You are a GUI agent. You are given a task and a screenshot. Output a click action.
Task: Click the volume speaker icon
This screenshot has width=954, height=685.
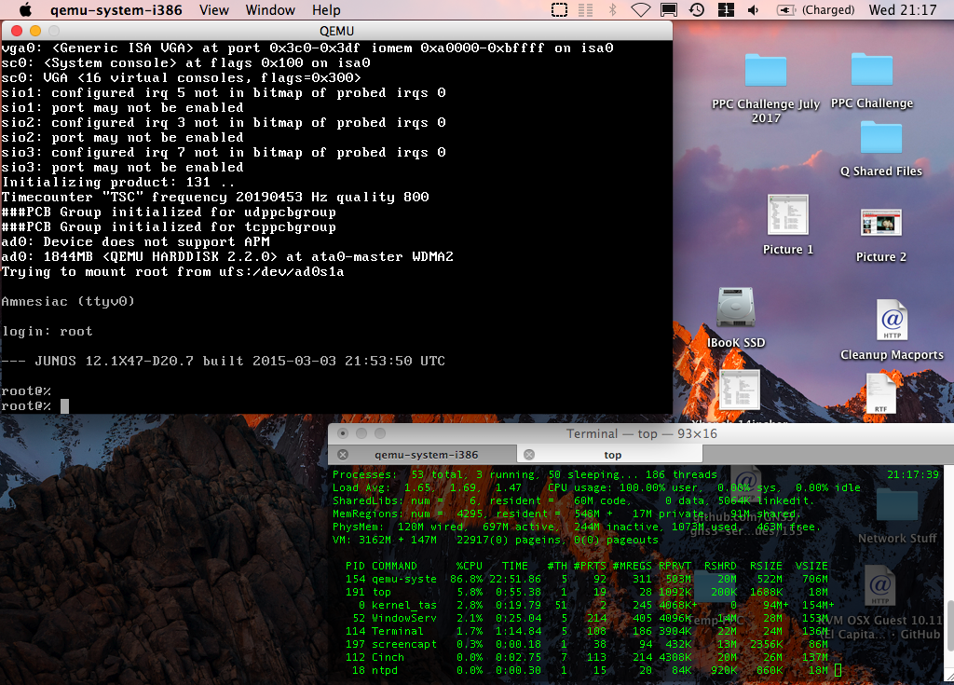[753, 9]
